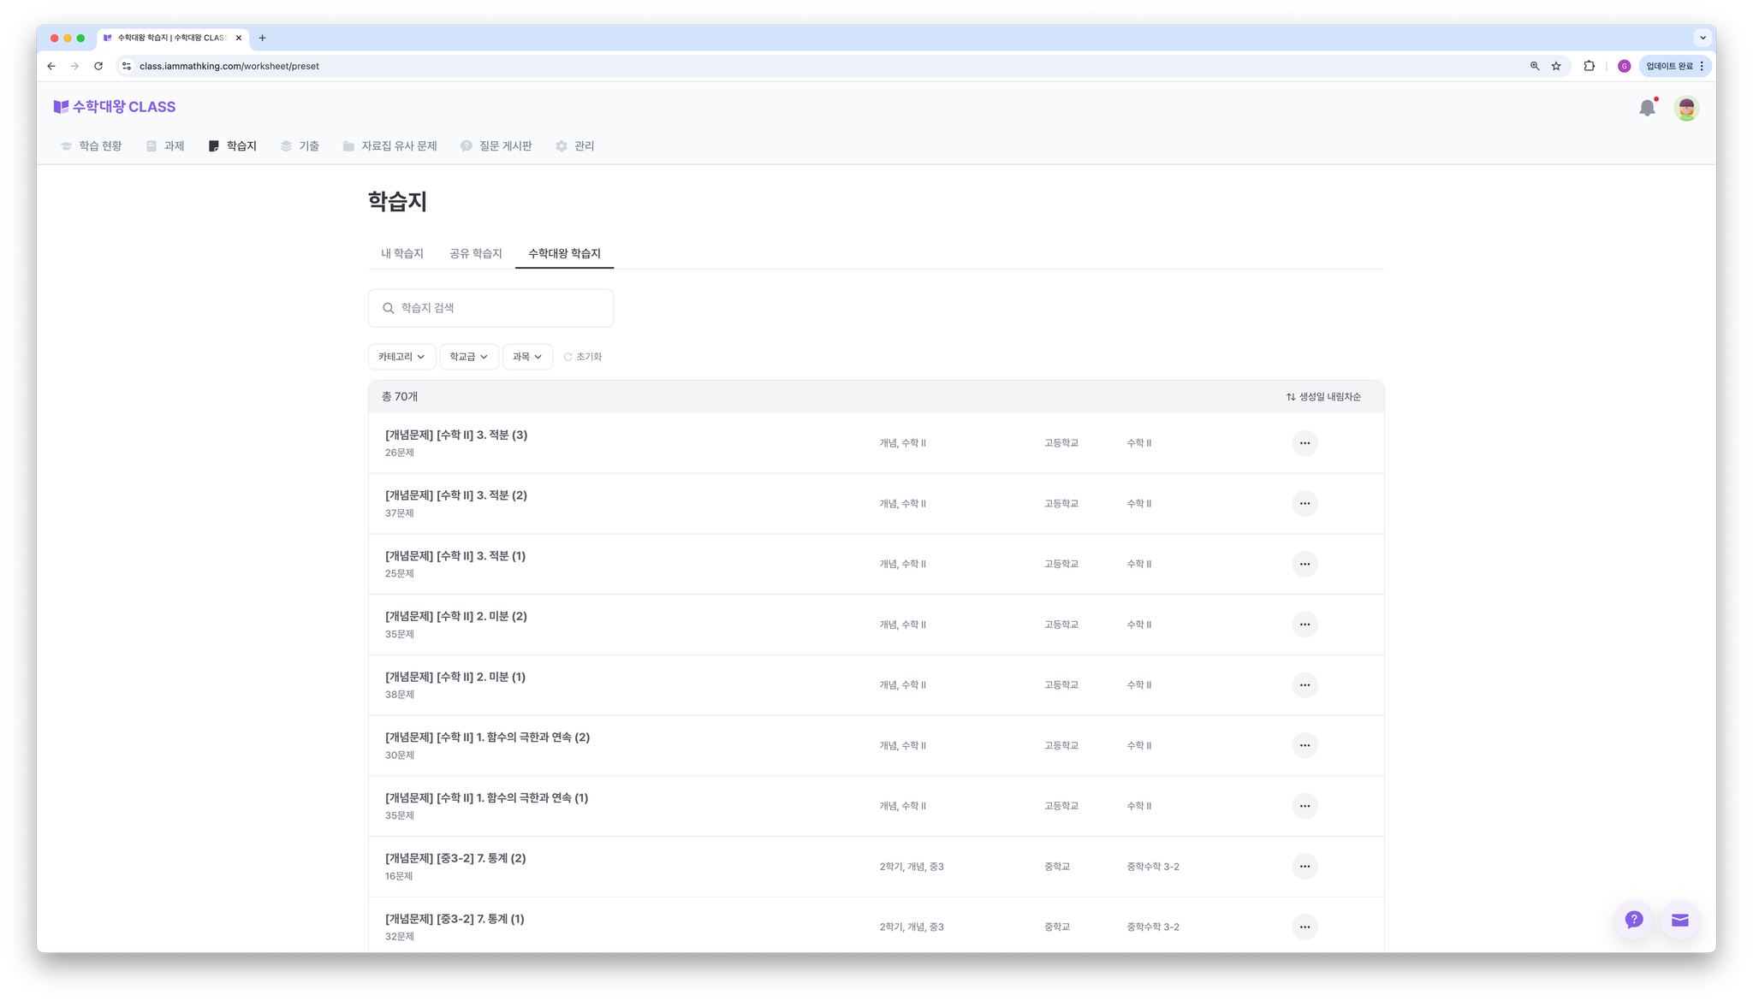The image size is (1753, 1001).
Task: Expand the 학교급 filter dropdown
Action: (469, 357)
